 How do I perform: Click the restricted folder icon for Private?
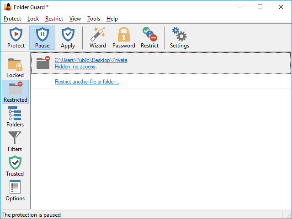[43, 63]
